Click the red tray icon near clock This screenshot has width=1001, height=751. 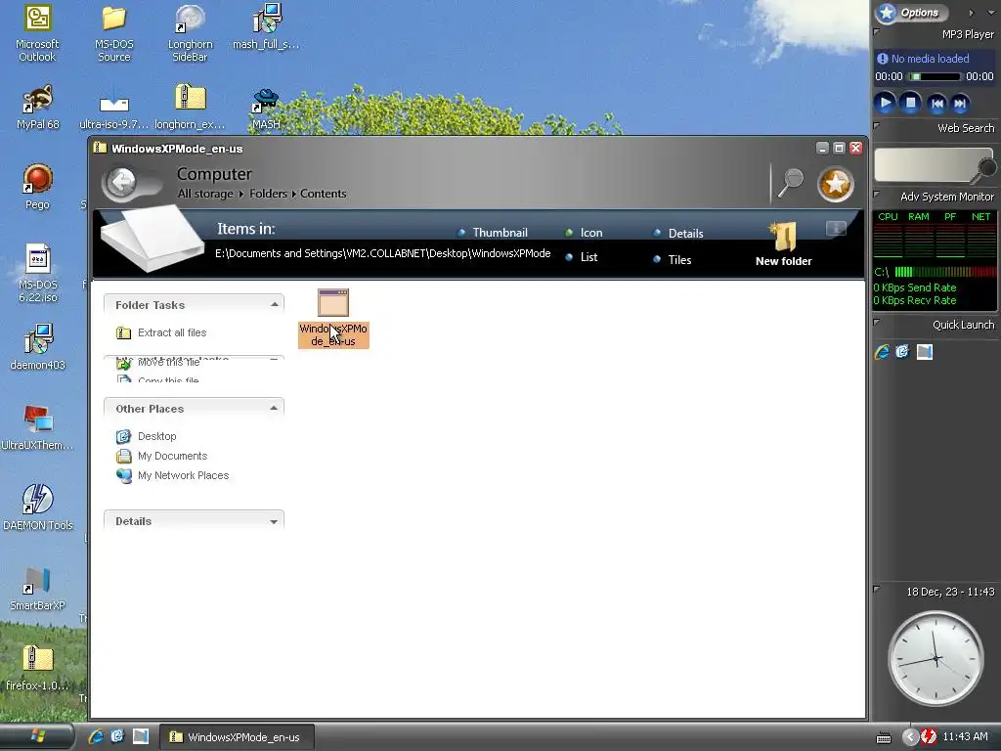click(929, 737)
